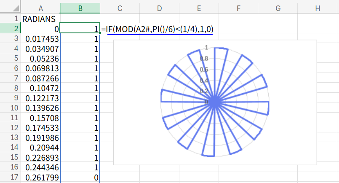
Task: Click cell with value 0.261799
Action: tap(40, 177)
